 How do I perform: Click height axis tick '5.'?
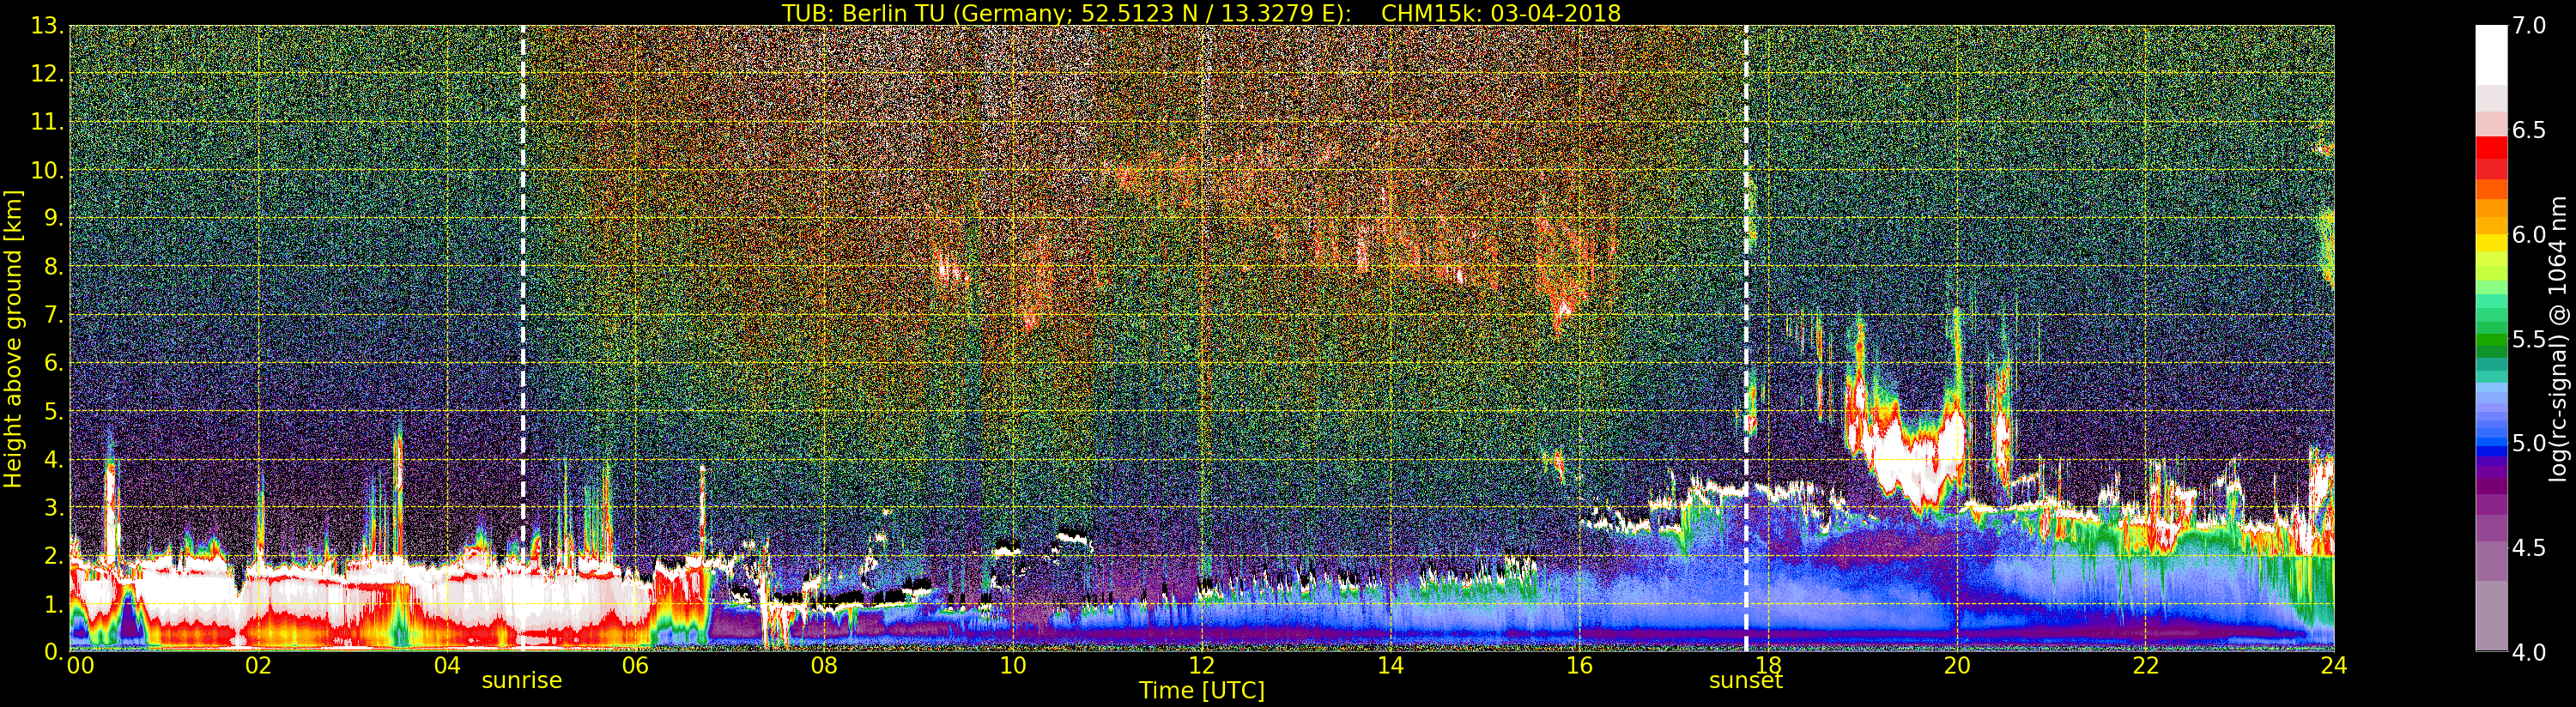[x=54, y=411]
